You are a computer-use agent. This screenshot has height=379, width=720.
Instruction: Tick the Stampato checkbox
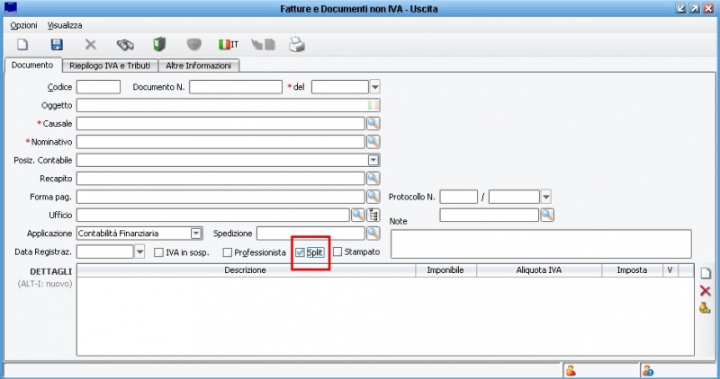coord(337,251)
